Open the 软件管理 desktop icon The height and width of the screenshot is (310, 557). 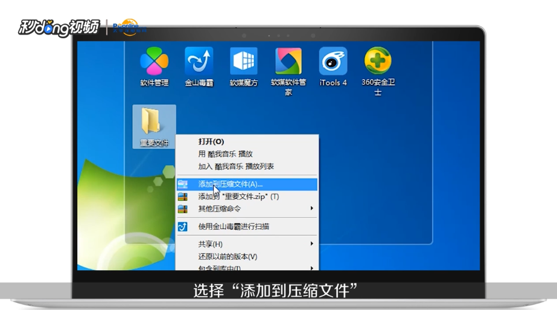tap(154, 67)
